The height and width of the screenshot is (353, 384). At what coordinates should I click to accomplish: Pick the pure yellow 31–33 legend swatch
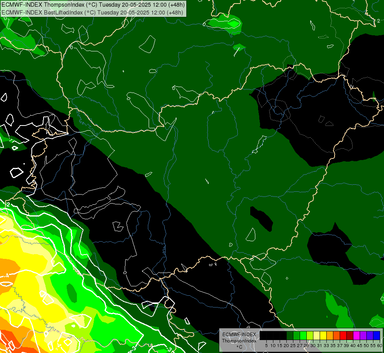tap(323, 335)
